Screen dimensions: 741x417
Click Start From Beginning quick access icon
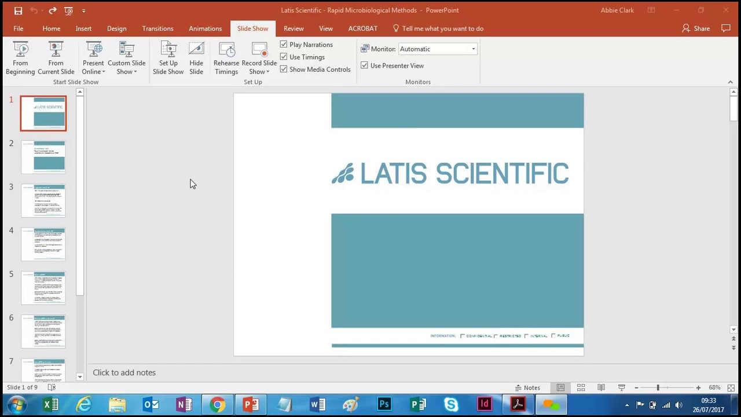(x=69, y=10)
